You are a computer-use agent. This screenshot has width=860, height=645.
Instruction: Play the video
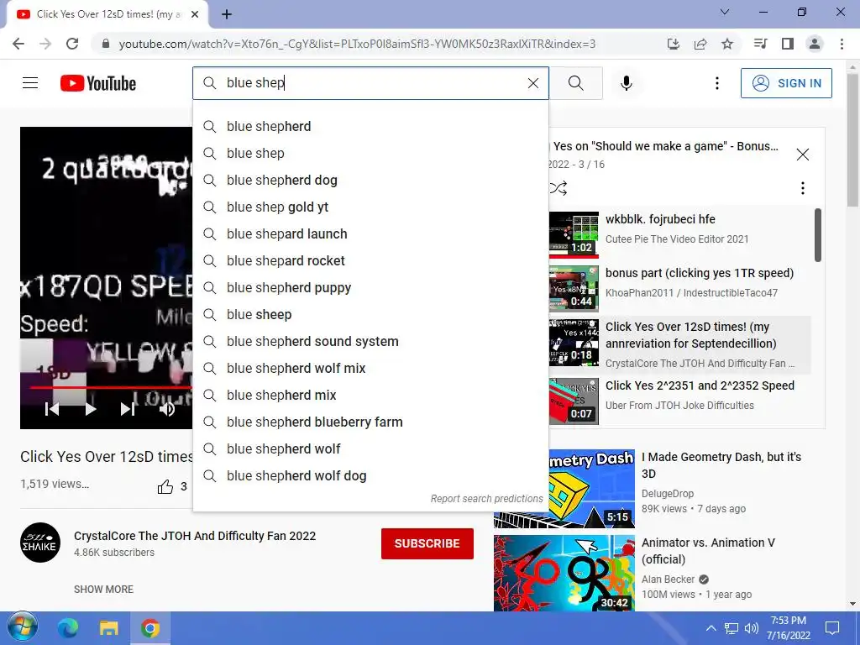91,409
